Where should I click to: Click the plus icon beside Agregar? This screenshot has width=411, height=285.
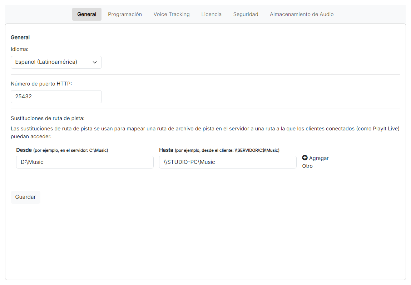coord(304,158)
